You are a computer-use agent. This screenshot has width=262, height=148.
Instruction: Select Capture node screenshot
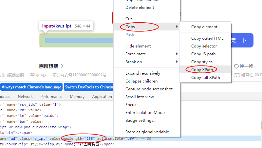coord(149,89)
